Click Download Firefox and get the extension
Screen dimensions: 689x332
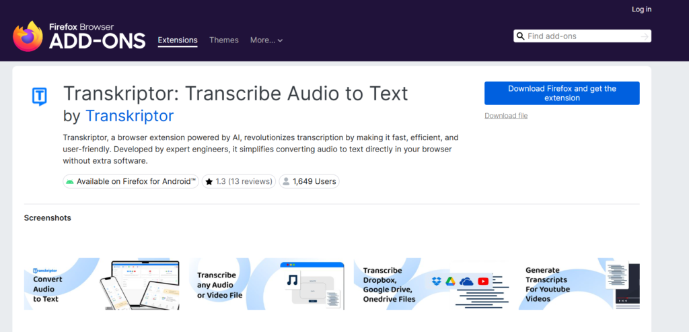click(562, 93)
